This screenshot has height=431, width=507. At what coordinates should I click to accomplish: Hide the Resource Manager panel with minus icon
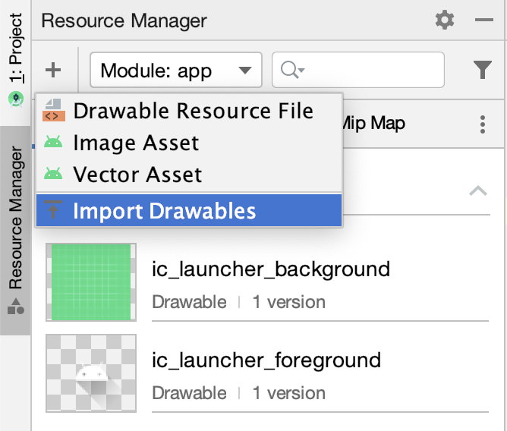(483, 20)
